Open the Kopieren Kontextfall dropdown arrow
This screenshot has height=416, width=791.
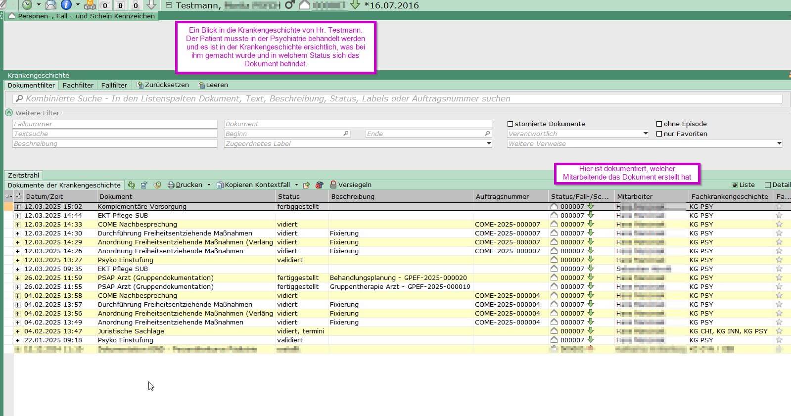296,185
